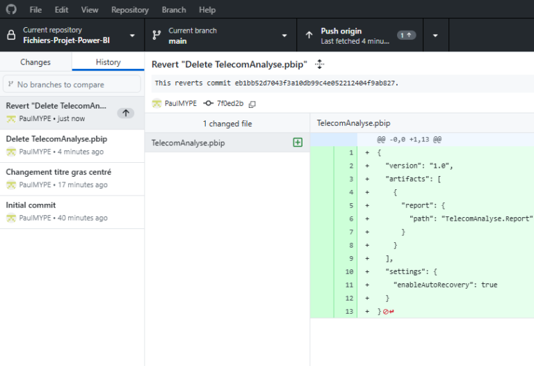Click diff line 11 "enableAutoRecovery": true
534x366 pixels.
click(x=445, y=285)
